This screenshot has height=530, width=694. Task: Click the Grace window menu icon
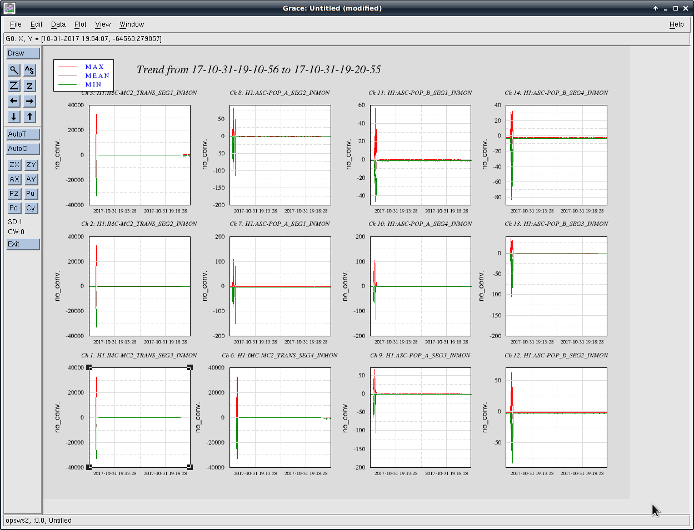[9, 8]
